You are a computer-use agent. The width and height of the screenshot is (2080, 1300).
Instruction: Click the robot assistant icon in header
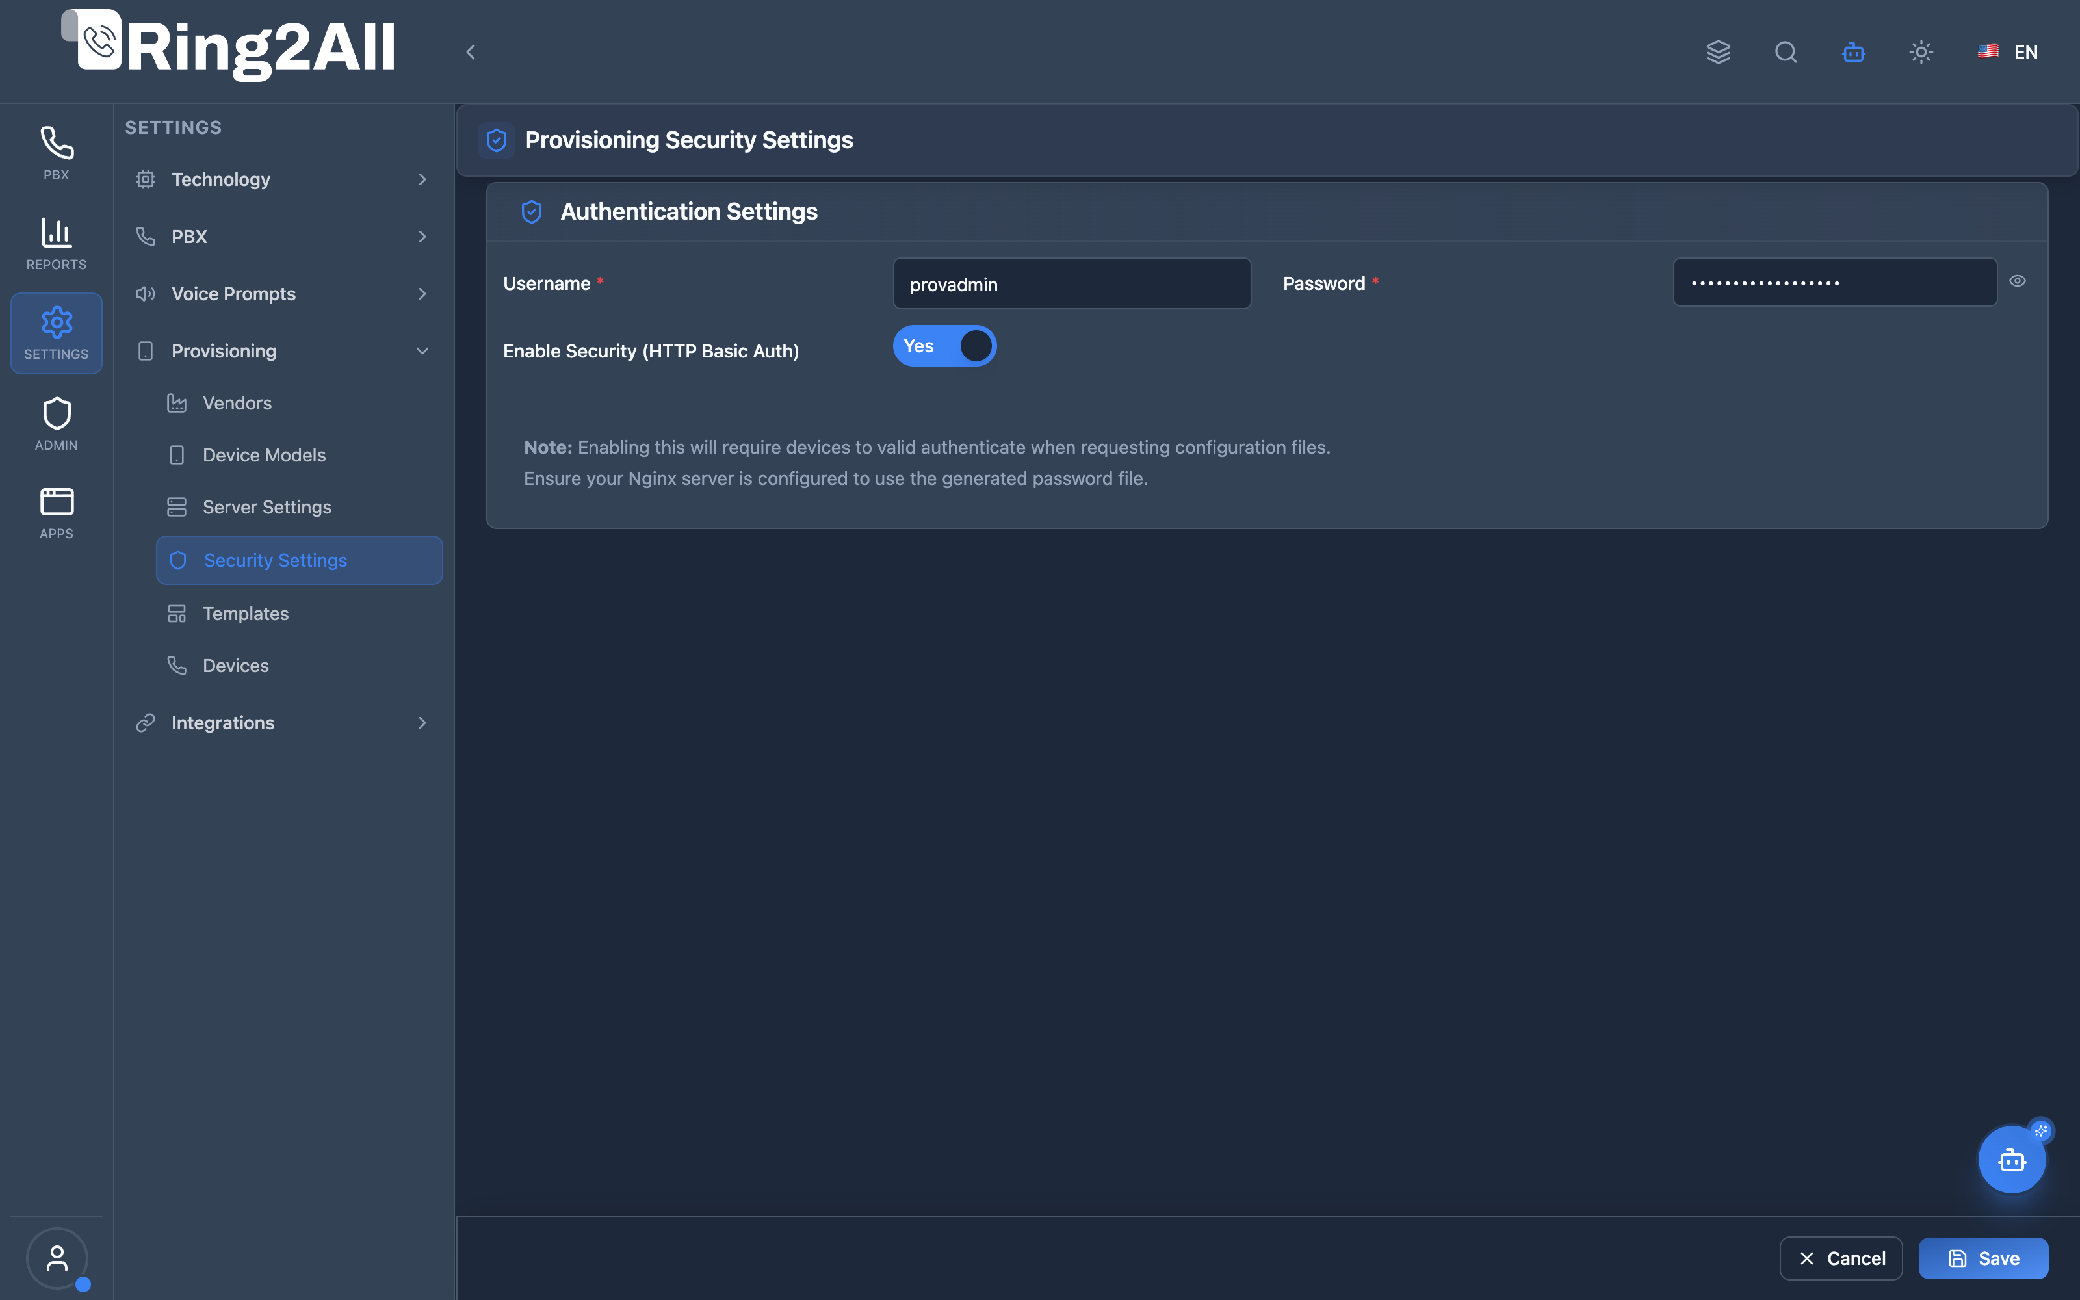coord(1854,51)
